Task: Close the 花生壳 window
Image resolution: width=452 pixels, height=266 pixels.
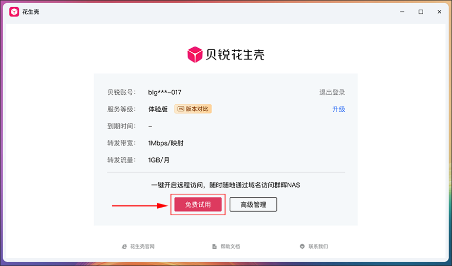Action: 439,12
